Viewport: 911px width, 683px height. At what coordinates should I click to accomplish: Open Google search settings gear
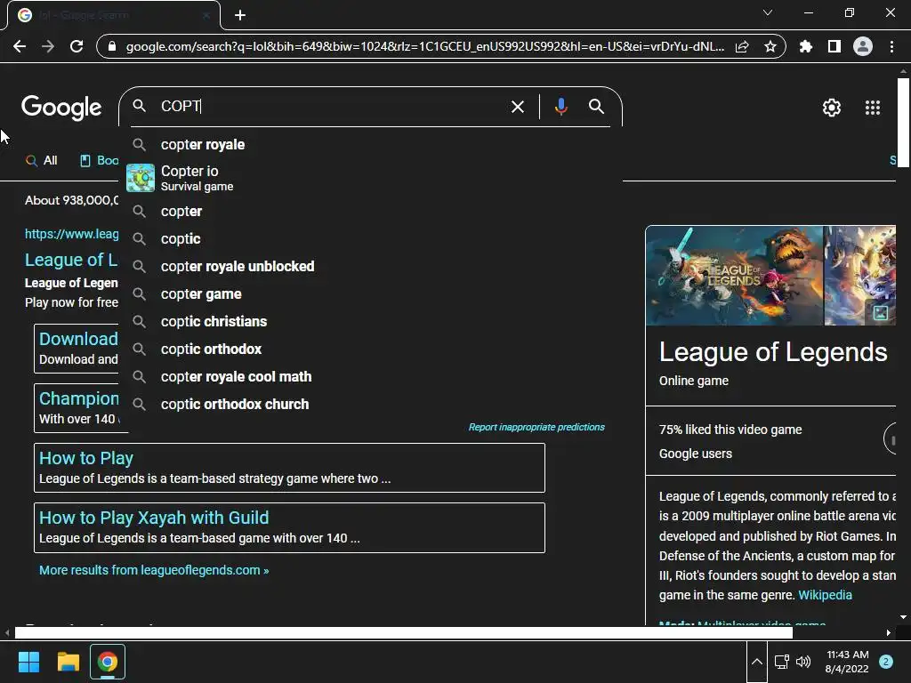click(832, 108)
